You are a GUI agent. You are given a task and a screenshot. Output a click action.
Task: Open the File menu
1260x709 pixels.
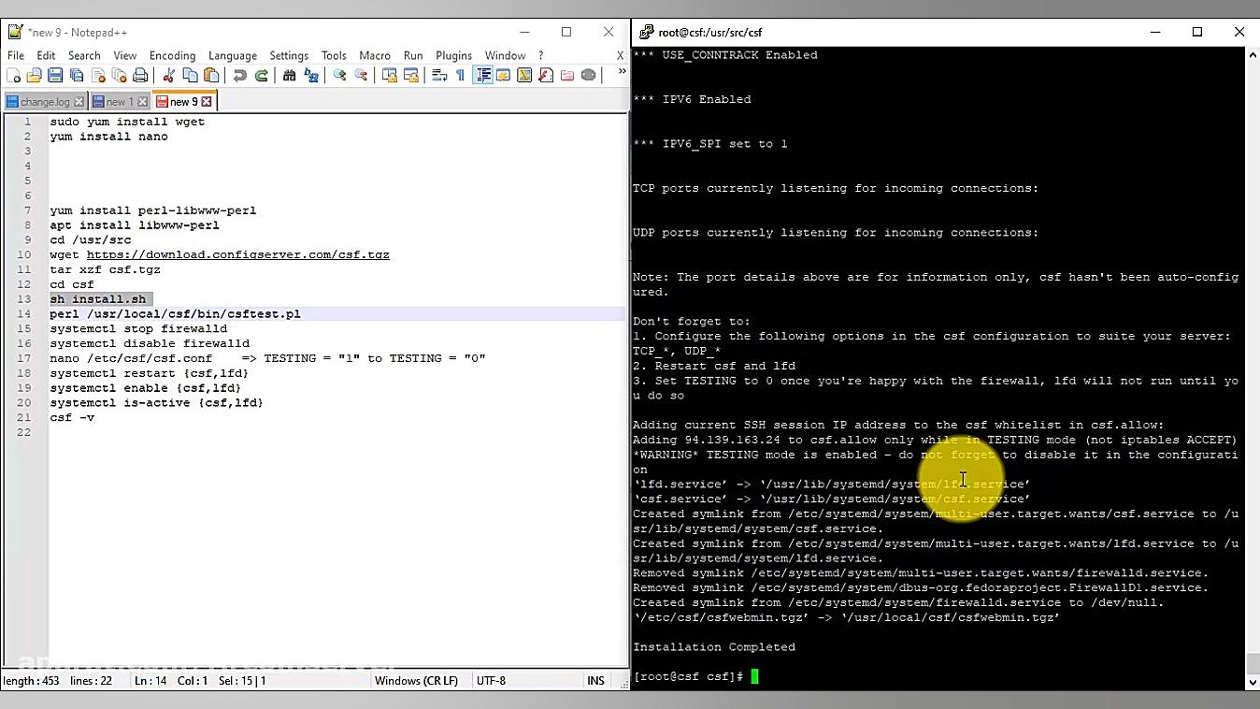coord(16,56)
